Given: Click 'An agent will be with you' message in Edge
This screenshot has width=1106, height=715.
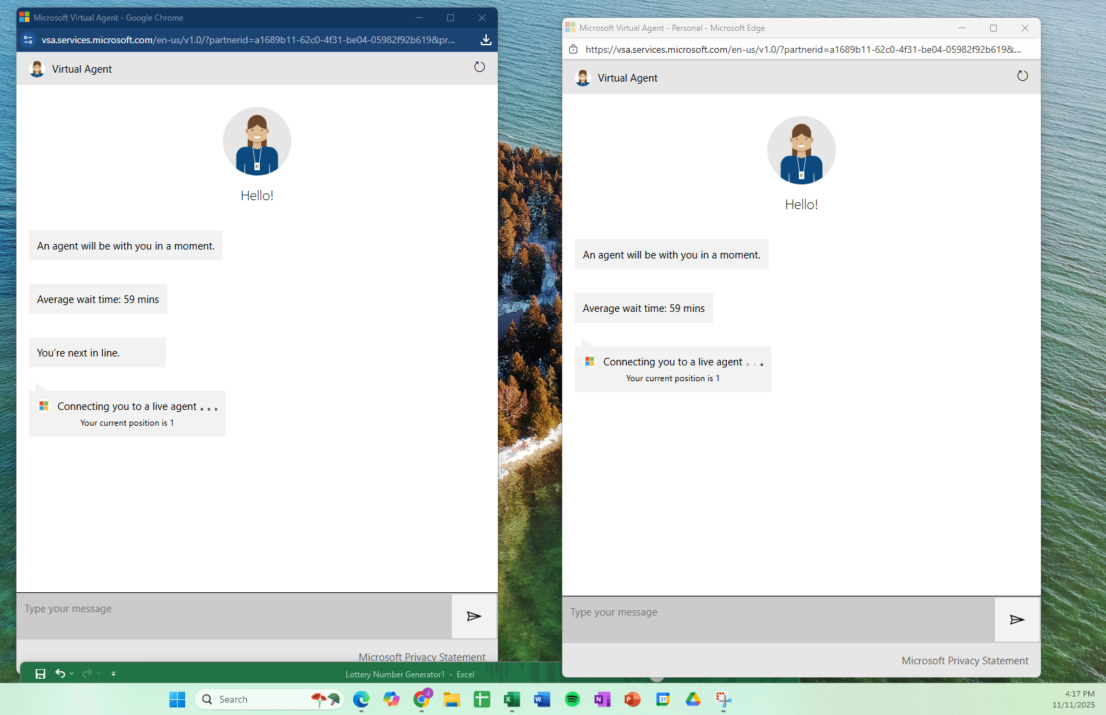Looking at the screenshot, I should point(671,254).
